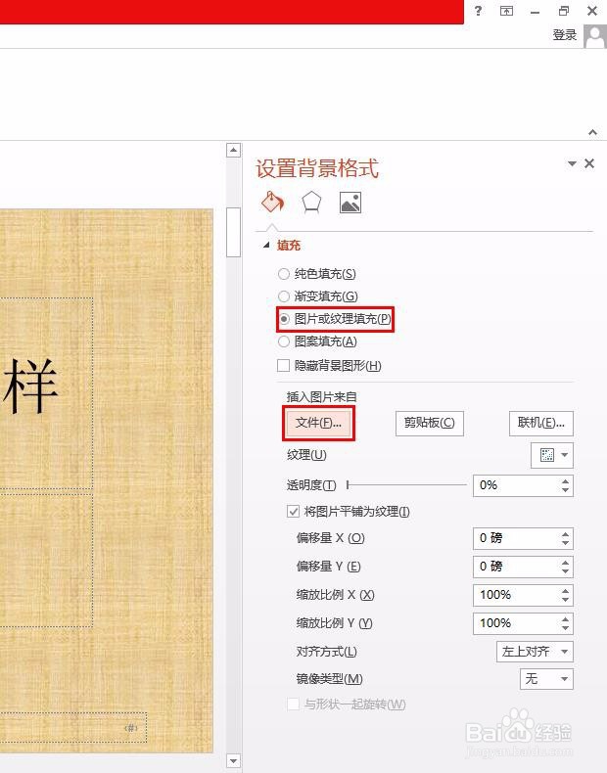Increase 透明度 with the up arrow
This screenshot has width=607, height=773.
[566, 480]
